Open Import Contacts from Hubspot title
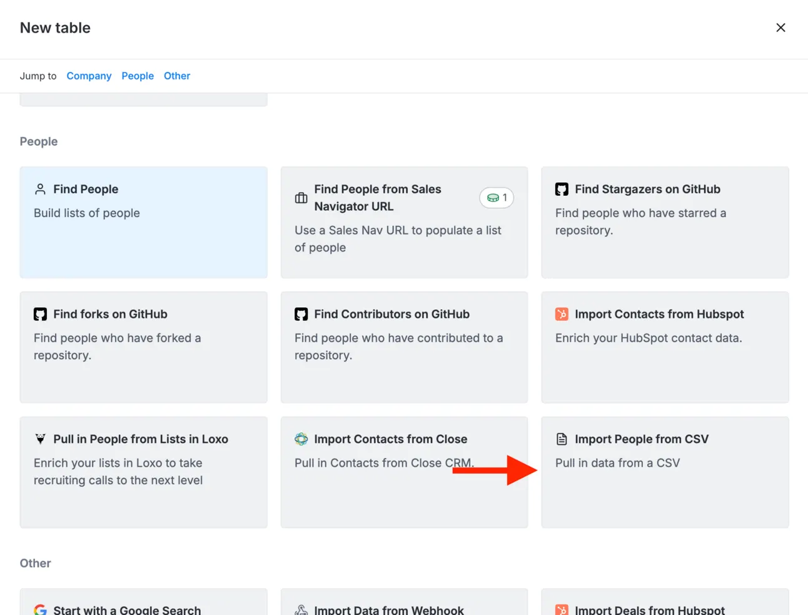 659,314
